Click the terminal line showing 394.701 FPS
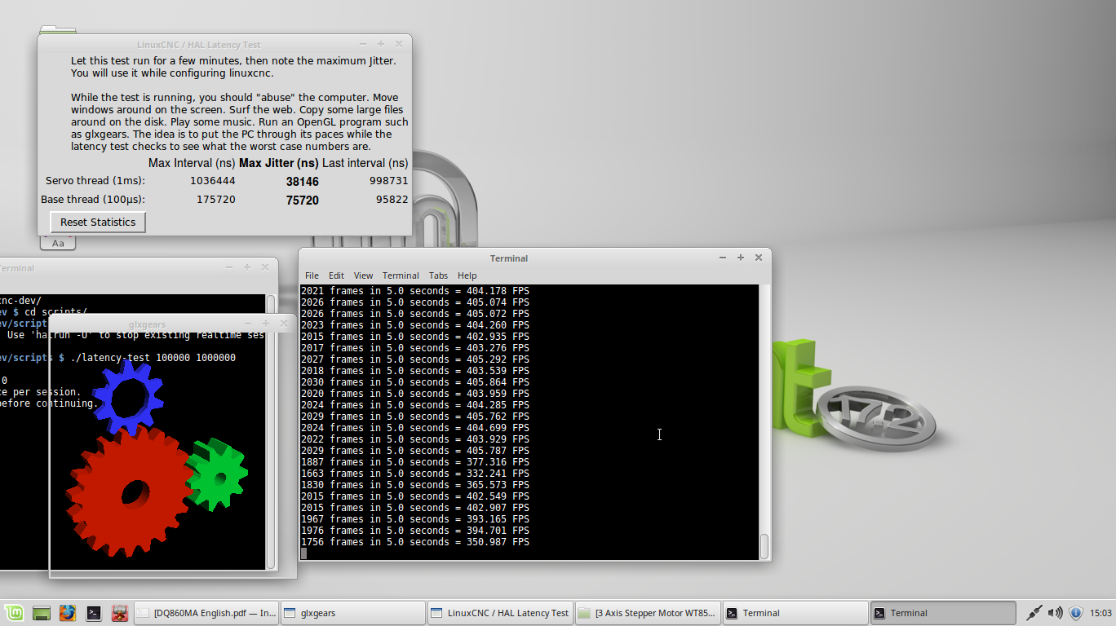This screenshot has width=1116, height=626. tap(415, 530)
